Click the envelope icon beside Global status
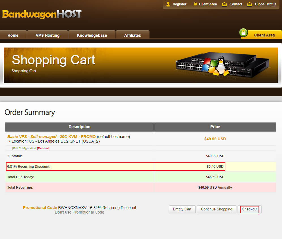Image resolution: width=282 pixels, height=239 pixels. [249, 4]
